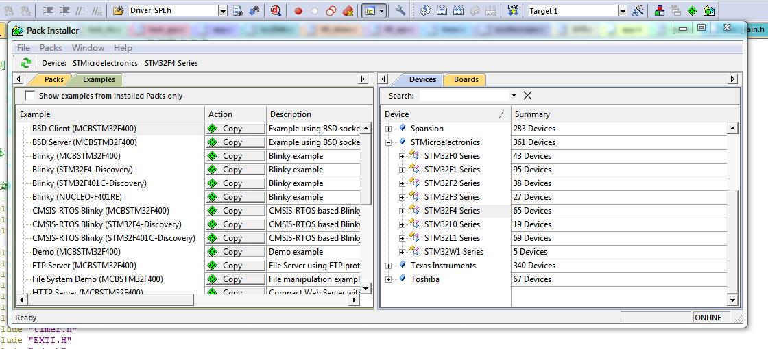Click the Example column header
Viewport: 768px width, 349px height.
click(x=110, y=114)
